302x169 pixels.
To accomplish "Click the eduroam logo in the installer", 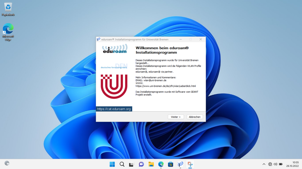I will point(115,49).
